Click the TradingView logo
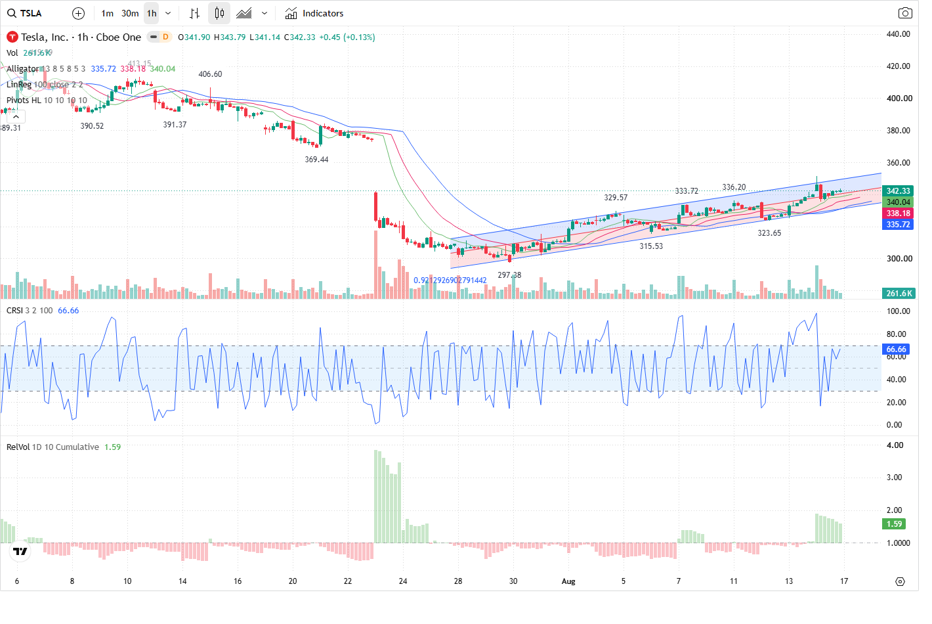 (x=20, y=552)
